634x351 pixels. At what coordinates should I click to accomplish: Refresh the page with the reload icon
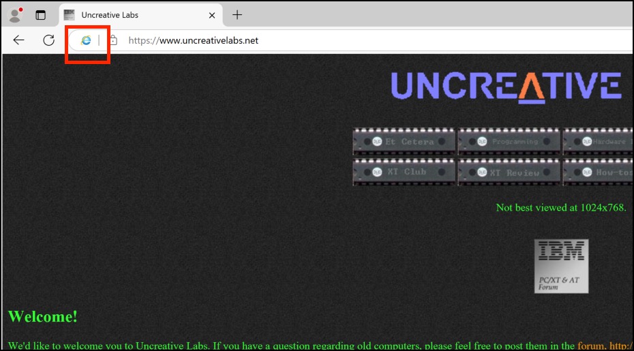point(48,40)
